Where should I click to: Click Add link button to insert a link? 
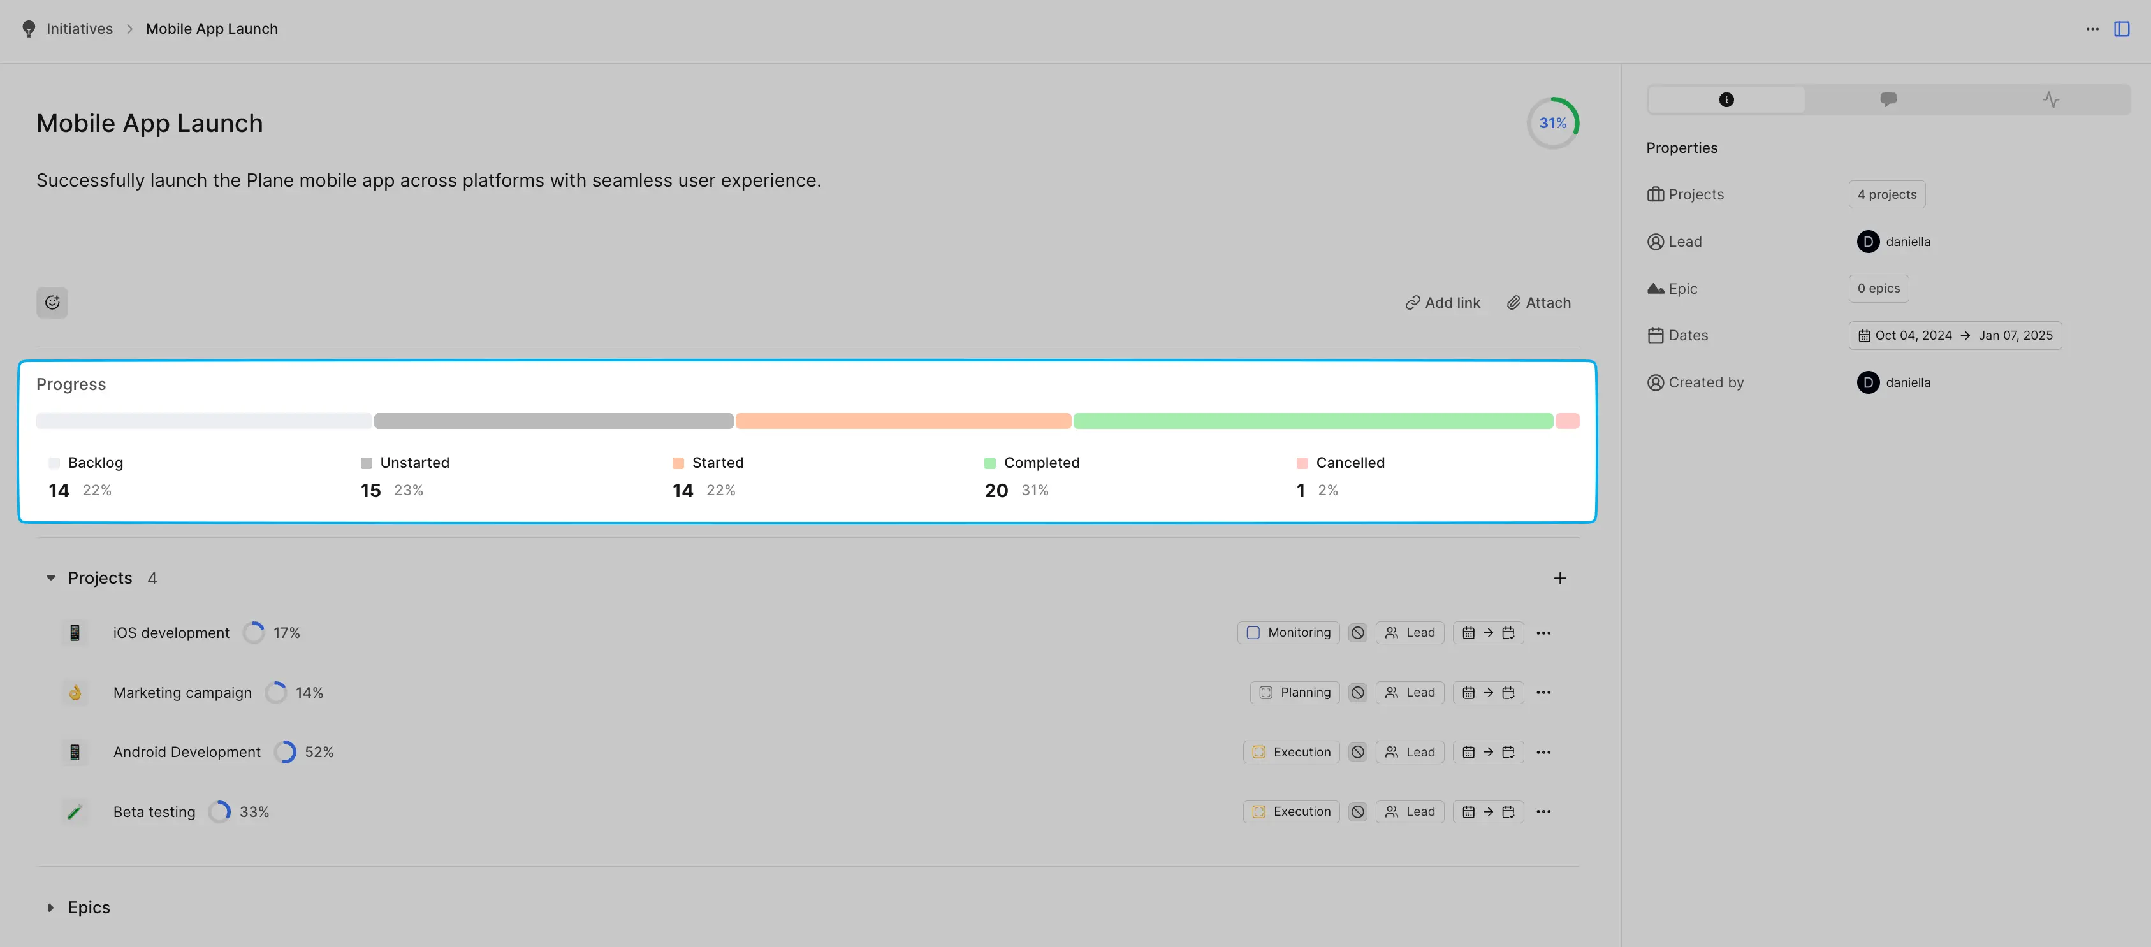pyautogui.click(x=1440, y=301)
